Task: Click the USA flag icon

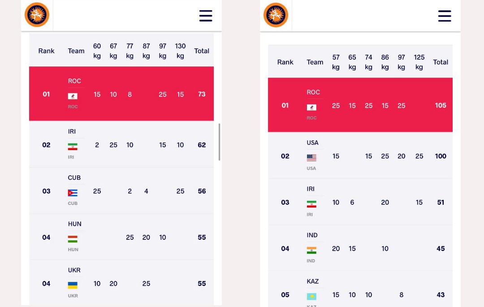Action: (311, 158)
